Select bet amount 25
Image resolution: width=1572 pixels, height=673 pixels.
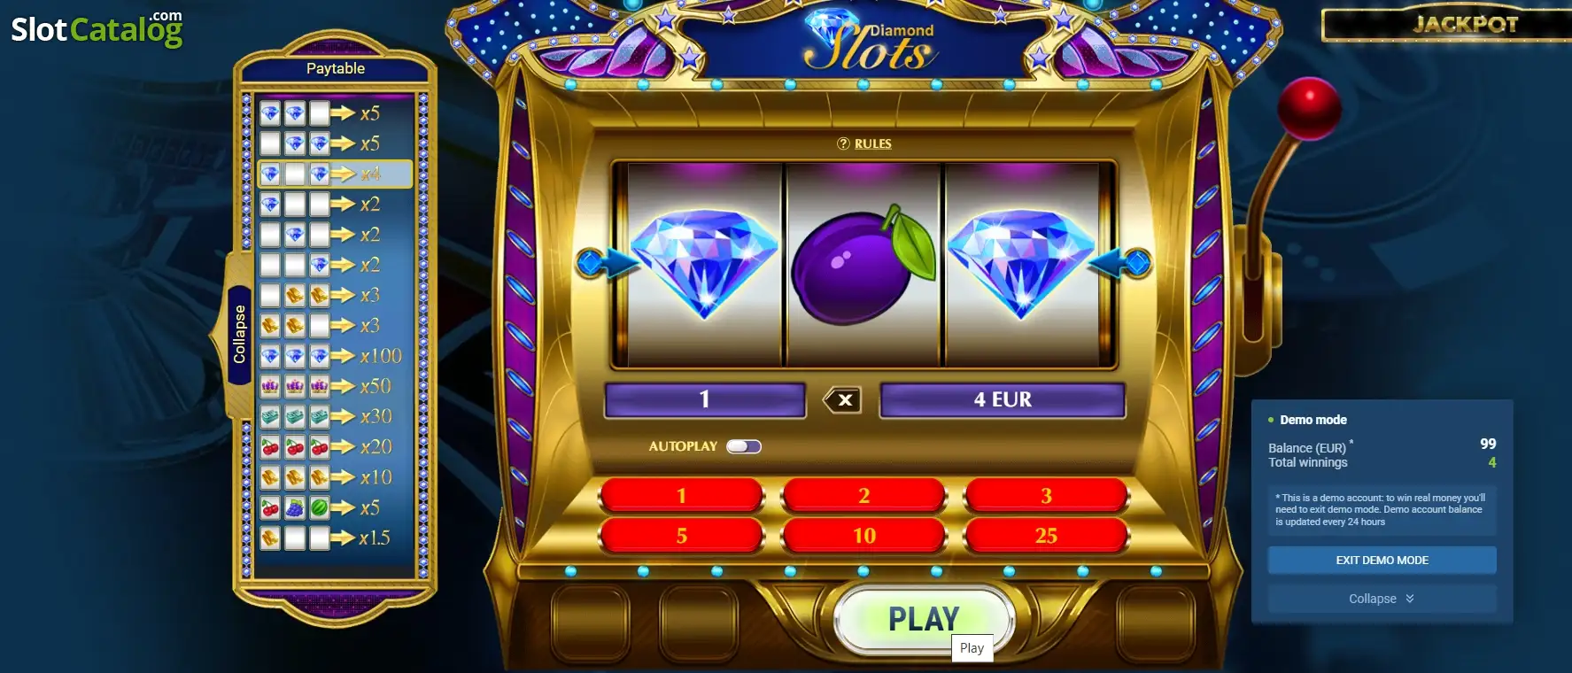click(1046, 536)
